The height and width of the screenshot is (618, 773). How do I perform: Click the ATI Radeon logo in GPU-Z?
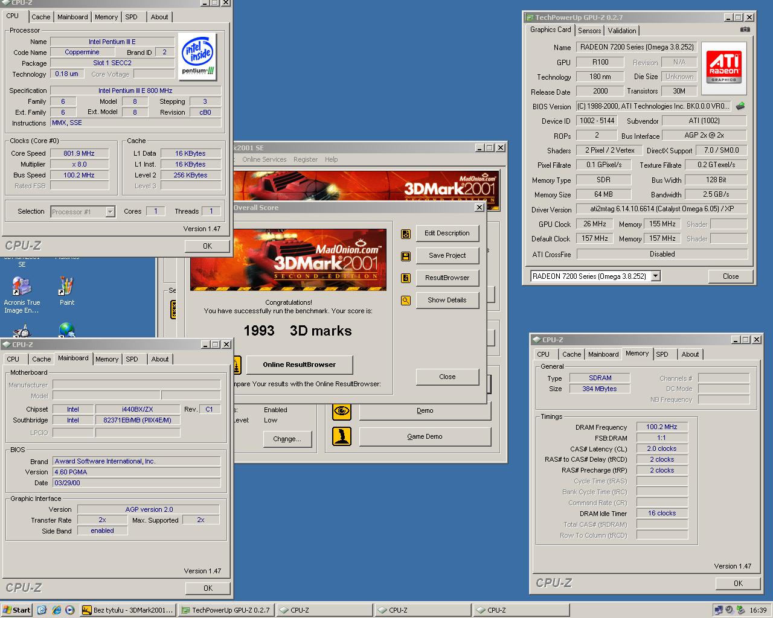point(723,68)
